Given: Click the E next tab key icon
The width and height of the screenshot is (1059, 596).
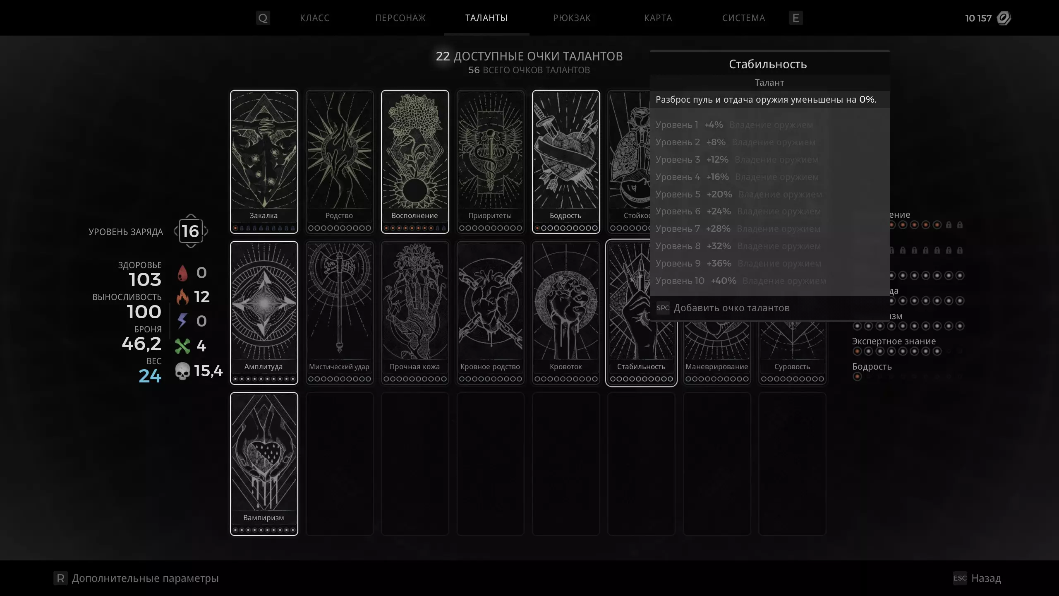Looking at the screenshot, I should 796,18.
